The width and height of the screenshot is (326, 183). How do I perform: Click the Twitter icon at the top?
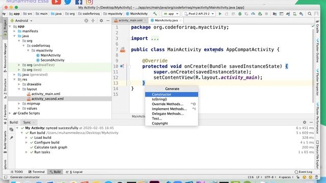[x=68, y=2]
